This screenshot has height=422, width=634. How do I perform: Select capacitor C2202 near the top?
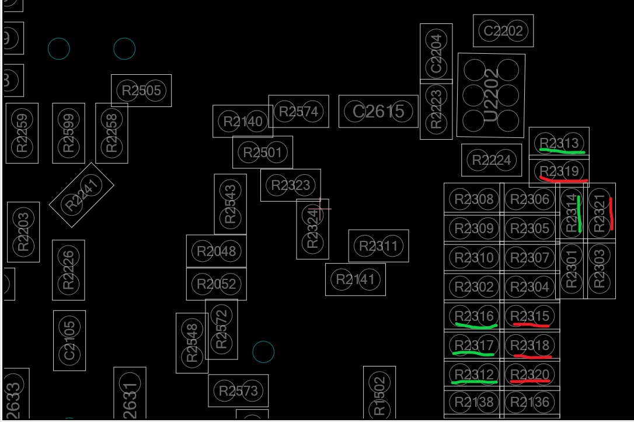click(503, 31)
